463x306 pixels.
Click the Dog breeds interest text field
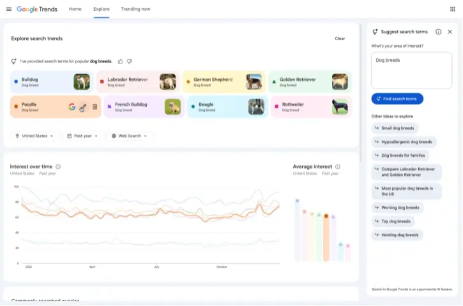[x=411, y=70]
